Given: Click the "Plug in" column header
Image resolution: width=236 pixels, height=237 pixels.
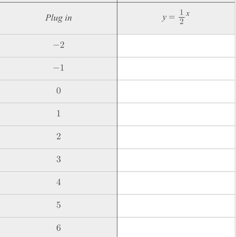Looking at the screenshot, I should 58,18.
